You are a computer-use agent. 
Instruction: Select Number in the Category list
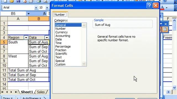(x=68, y=29)
